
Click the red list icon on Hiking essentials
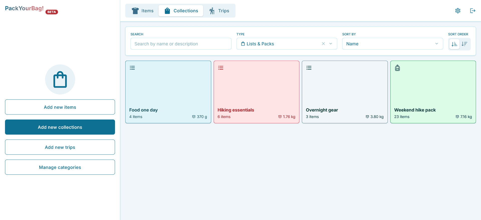click(x=221, y=68)
